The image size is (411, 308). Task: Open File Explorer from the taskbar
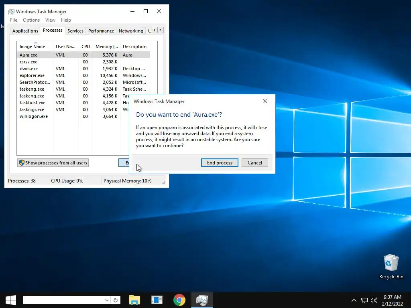134,300
